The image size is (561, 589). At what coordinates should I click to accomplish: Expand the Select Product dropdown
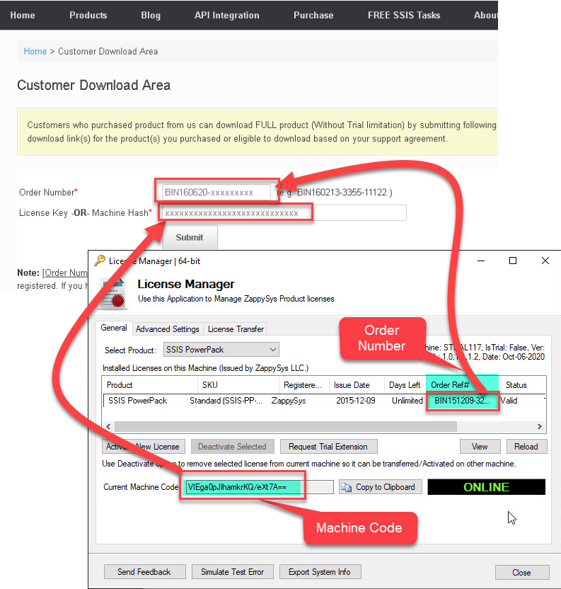click(221, 349)
